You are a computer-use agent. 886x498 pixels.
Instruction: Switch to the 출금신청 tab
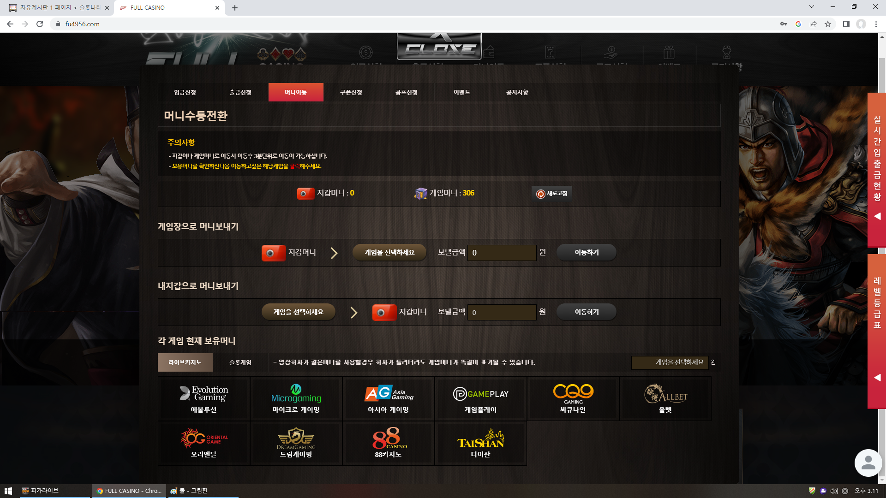[240, 92]
